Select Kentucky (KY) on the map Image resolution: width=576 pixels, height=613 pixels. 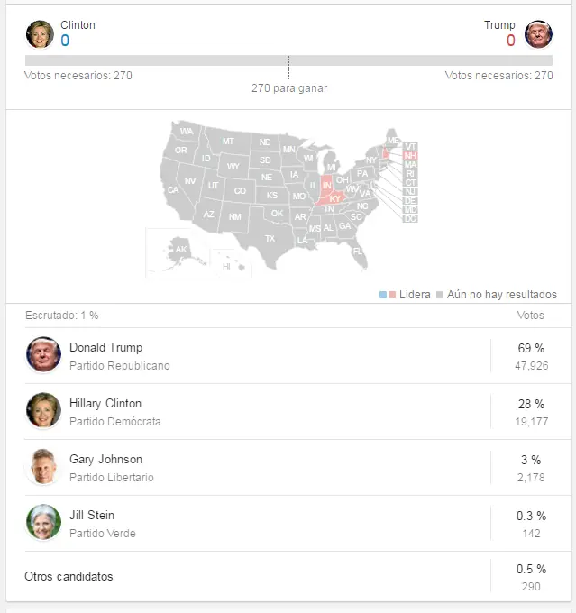(x=334, y=198)
